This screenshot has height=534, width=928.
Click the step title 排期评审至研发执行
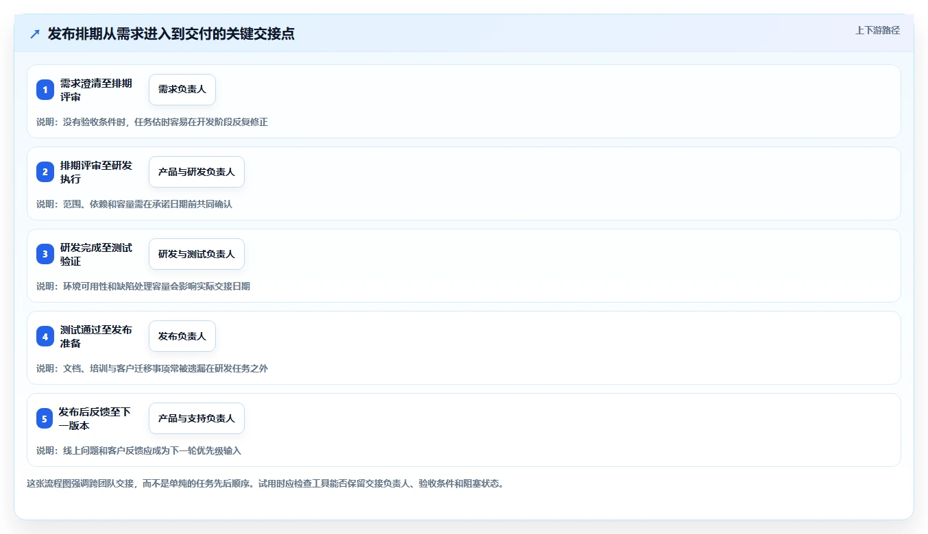[x=96, y=172]
